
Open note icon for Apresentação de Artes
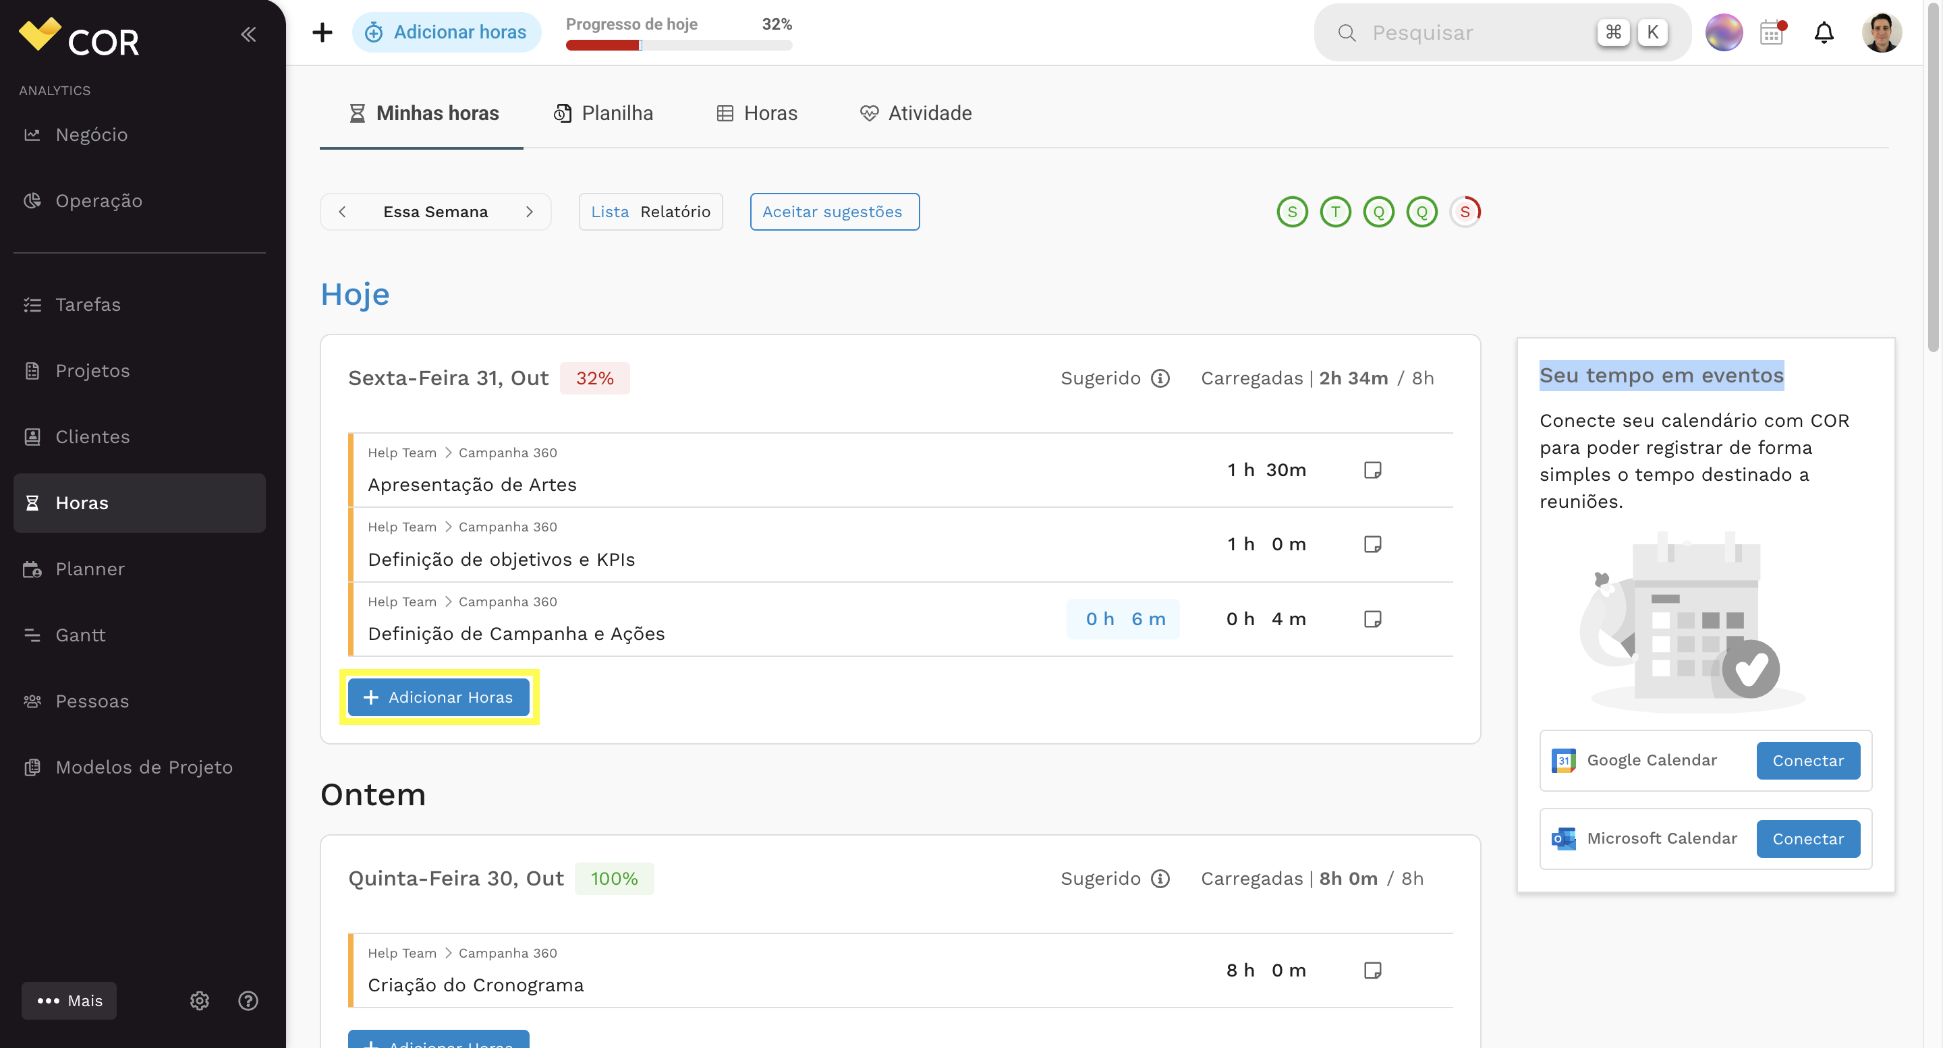[1373, 470]
